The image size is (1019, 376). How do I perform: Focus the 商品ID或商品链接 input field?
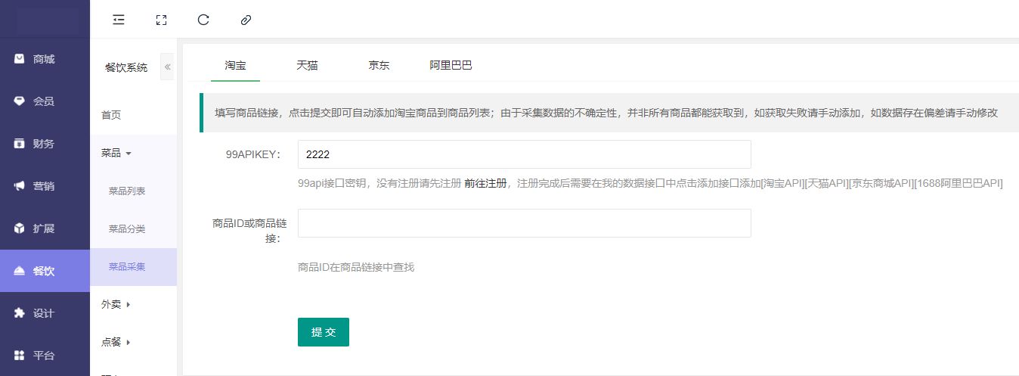pos(524,223)
